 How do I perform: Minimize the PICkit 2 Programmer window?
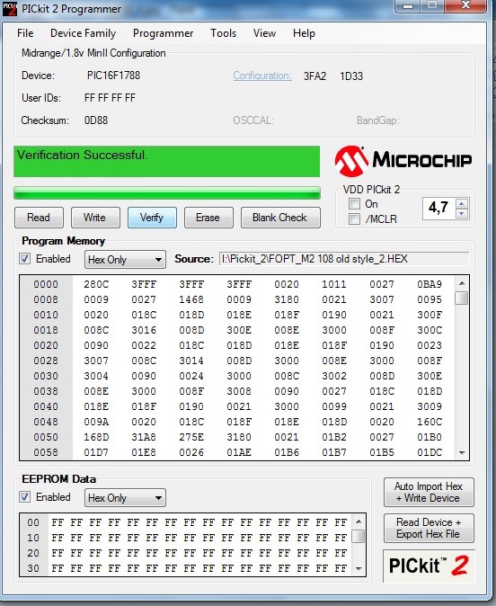point(408,5)
